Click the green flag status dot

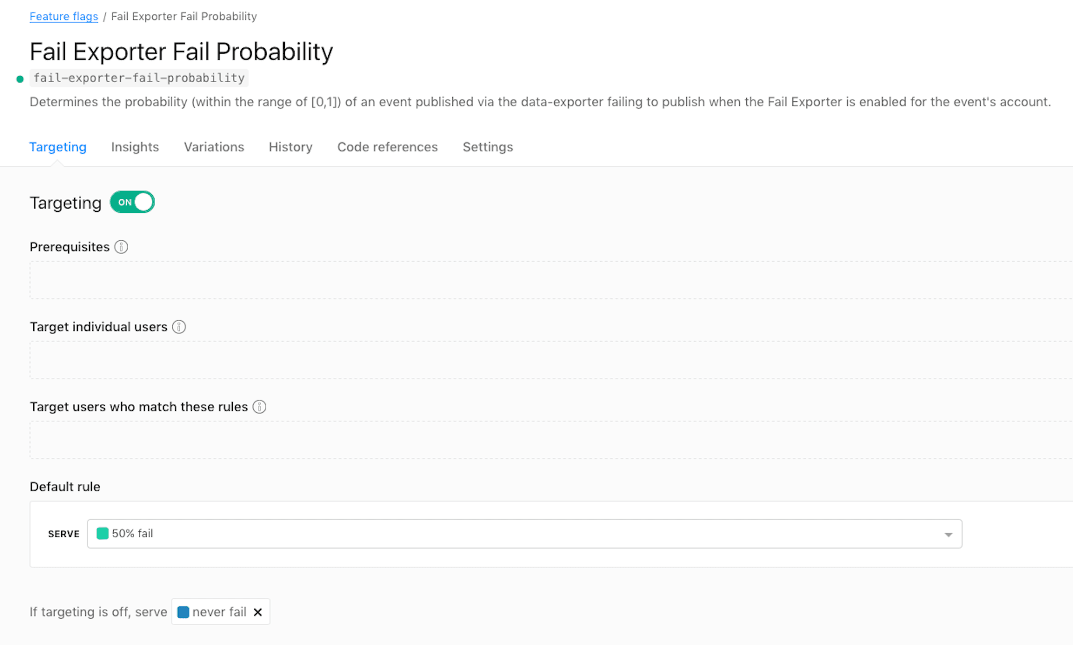pyautogui.click(x=20, y=79)
